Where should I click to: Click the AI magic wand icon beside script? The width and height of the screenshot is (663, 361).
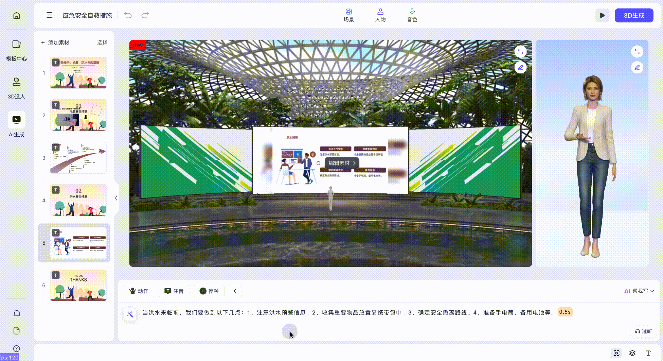tap(130, 314)
